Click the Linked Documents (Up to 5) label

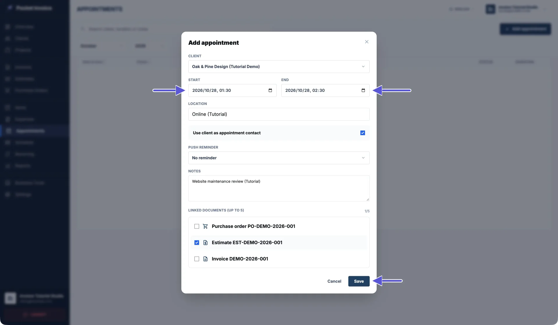point(216,210)
